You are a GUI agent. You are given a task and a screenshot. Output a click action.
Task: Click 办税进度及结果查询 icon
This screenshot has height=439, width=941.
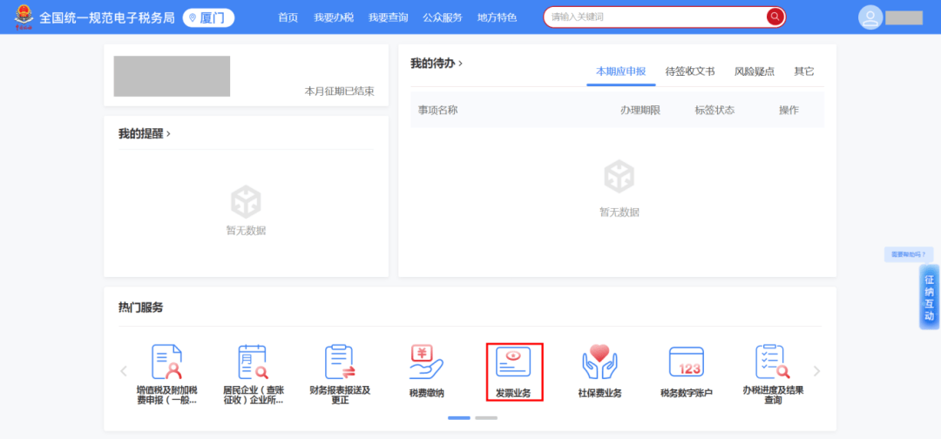(772, 362)
